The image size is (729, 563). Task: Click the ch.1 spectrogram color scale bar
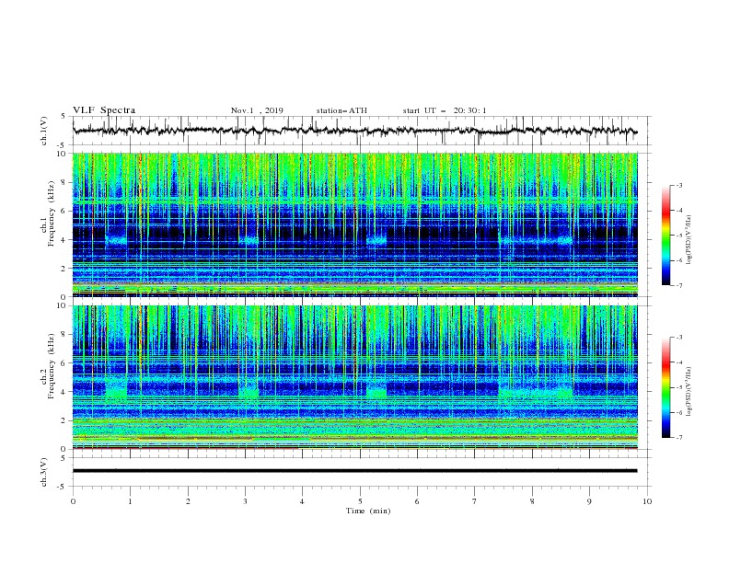pos(666,236)
